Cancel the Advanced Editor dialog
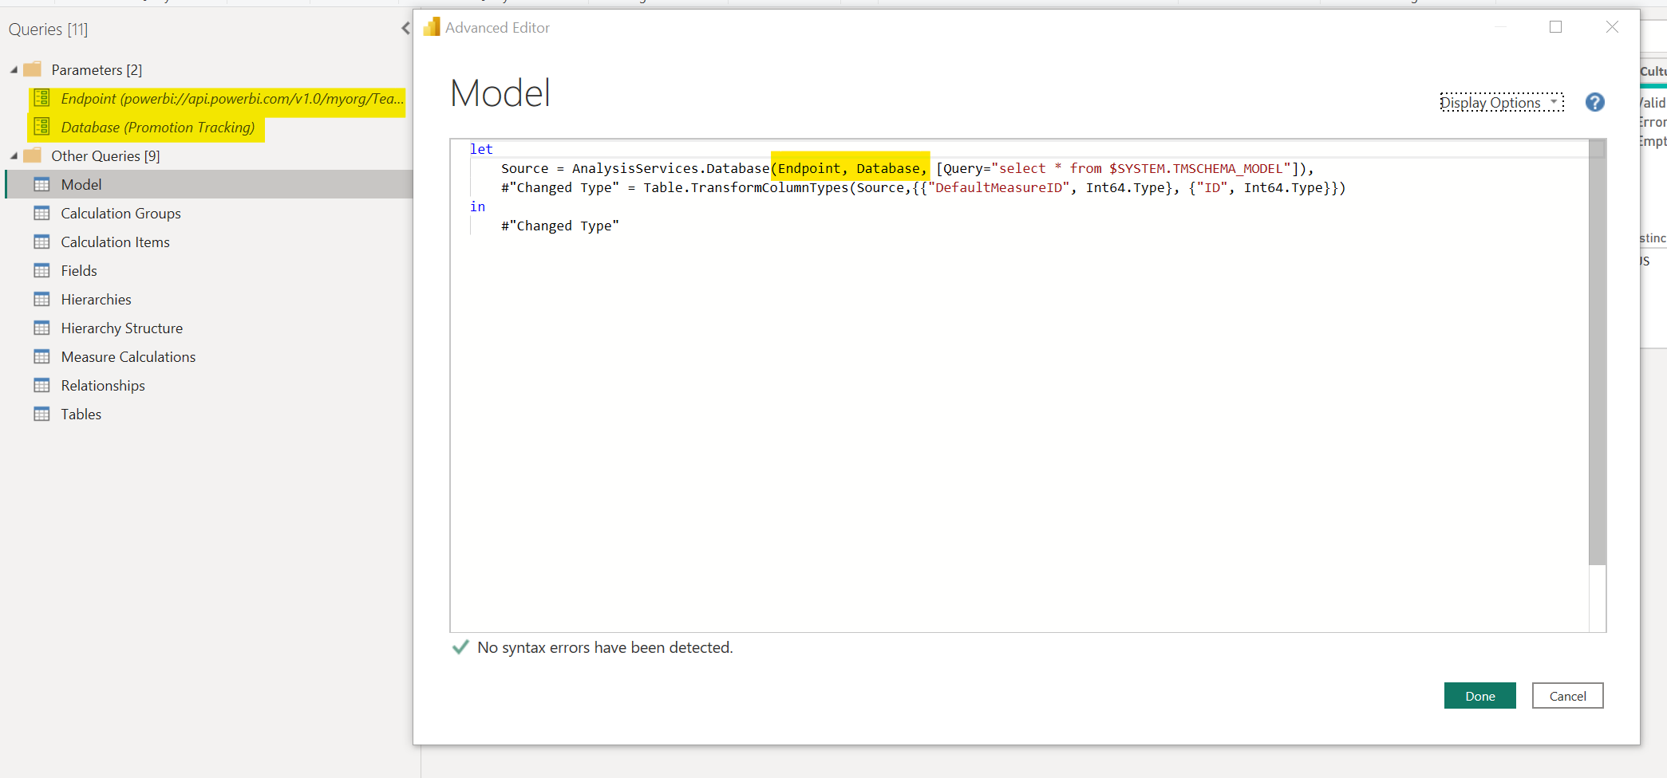Viewport: 1667px width, 778px height. coord(1567,696)
